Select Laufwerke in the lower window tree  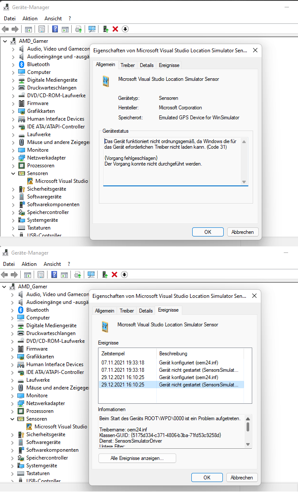[x=38, y=380]
